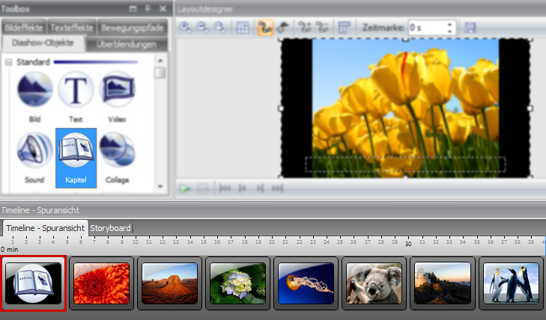
Task: Pin the Toolbox panel with the pushpin
Action: 148,8
